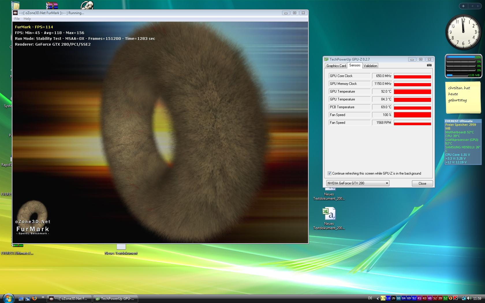Click the Close button in GPU-Z
The image size is (485, 303).
coord(422,184)
